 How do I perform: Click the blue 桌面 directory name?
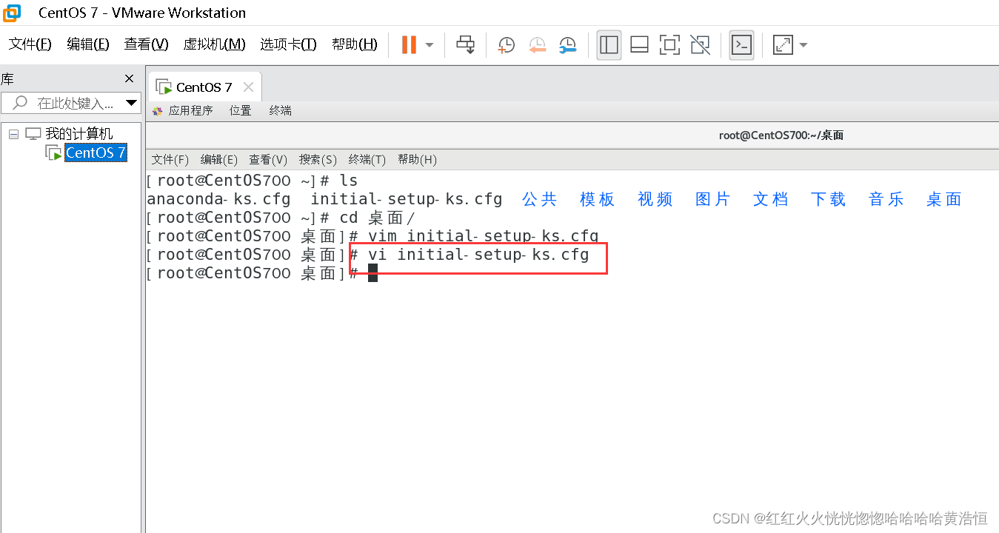click(944, 199)
